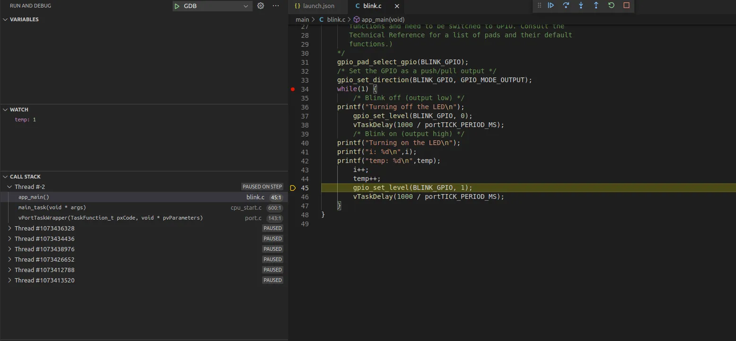Click the Step Out debug icon
736x341 pixels.
coord(596,6)
